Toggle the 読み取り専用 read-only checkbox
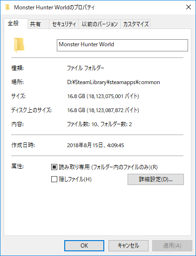Screen dimensions: 196x256 [x=54, y=167]
